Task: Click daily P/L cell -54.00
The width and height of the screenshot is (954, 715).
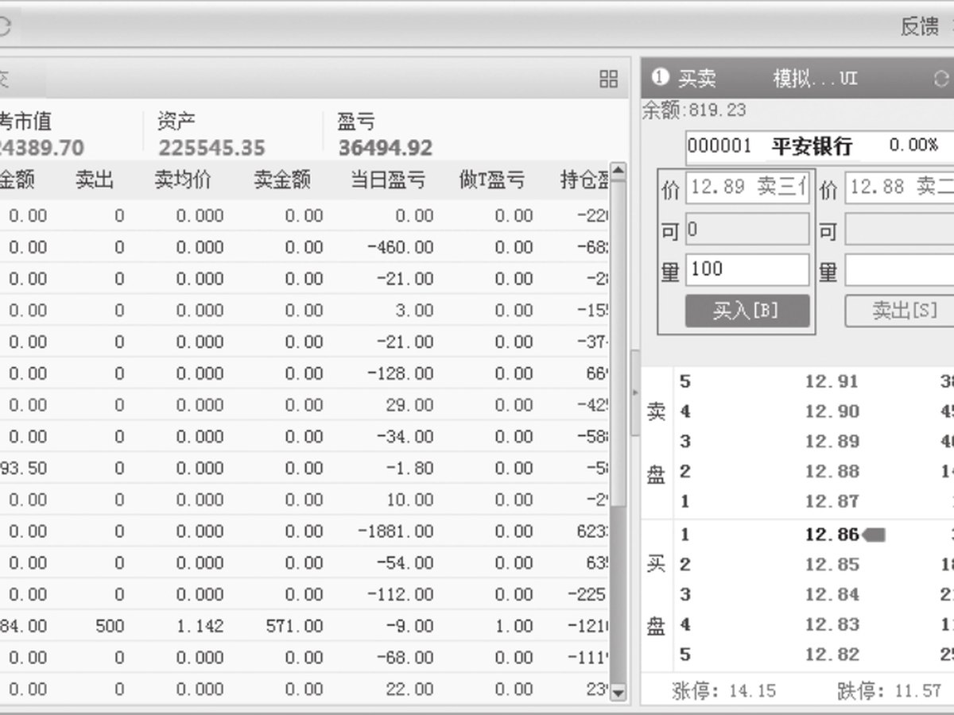Action: click(405, 563)
